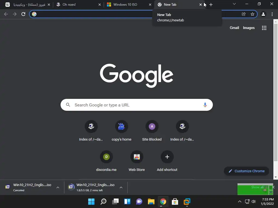Open the Windows Start menu
The height and width of the screenshot is (208, 278).
91,201
